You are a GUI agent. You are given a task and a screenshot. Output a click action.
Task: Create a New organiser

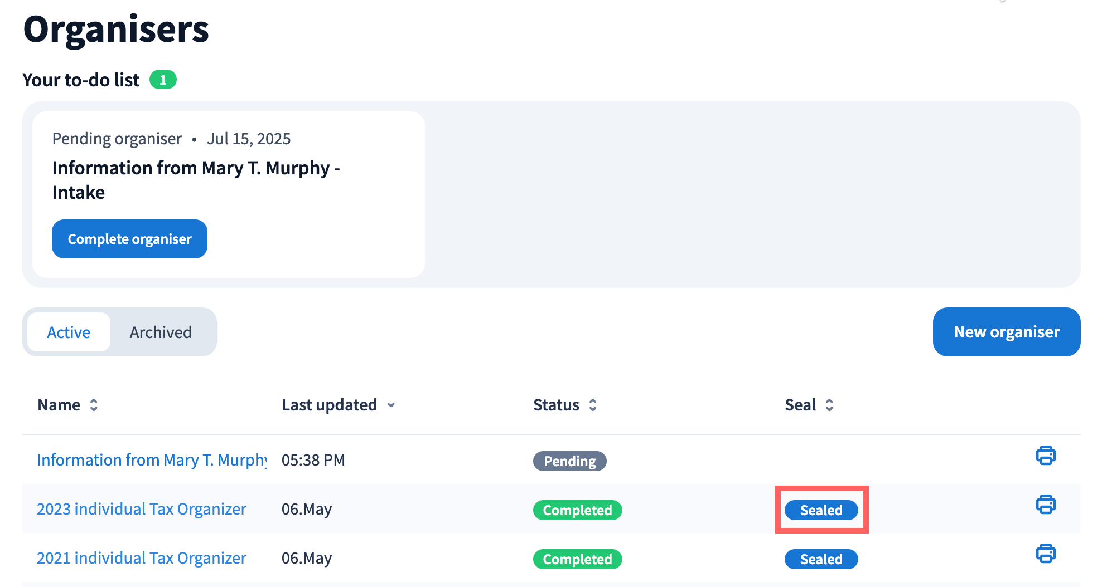click(1006, 332)
